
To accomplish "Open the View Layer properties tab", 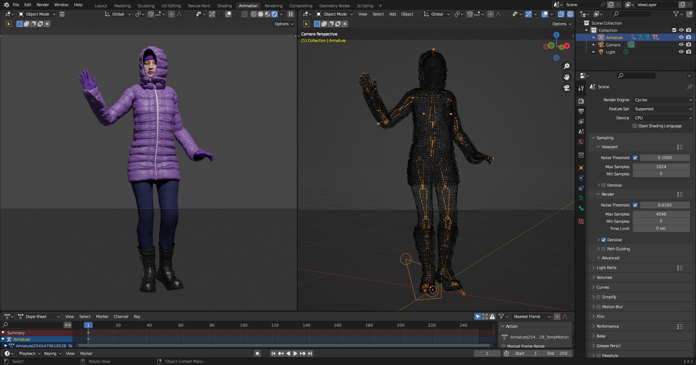I will click(581, 122).
